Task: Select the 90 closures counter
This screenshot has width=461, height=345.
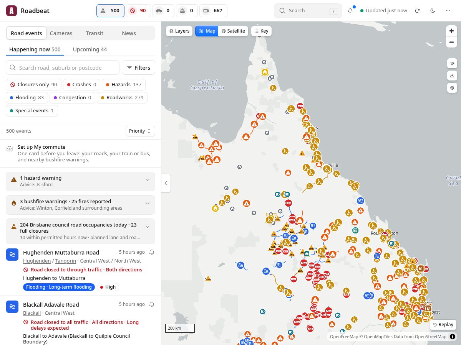Action: [138, 11]
